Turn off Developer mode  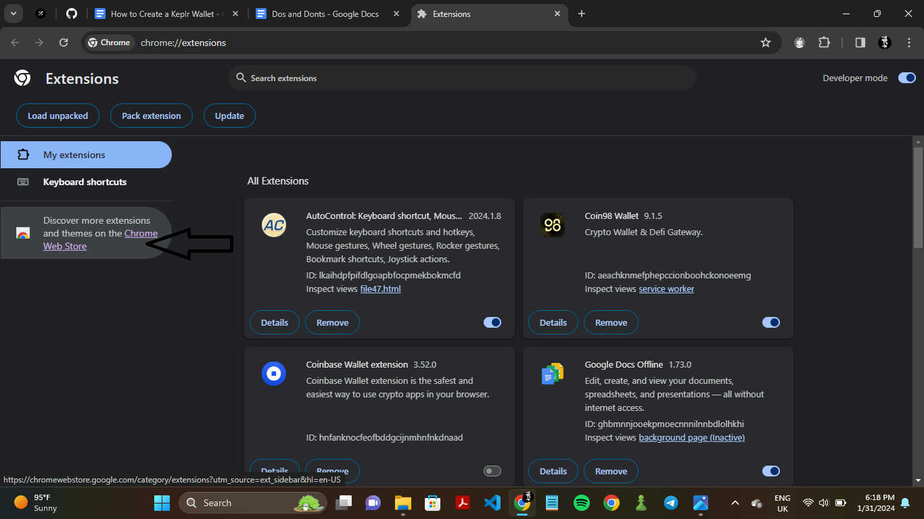click(907, 78)
